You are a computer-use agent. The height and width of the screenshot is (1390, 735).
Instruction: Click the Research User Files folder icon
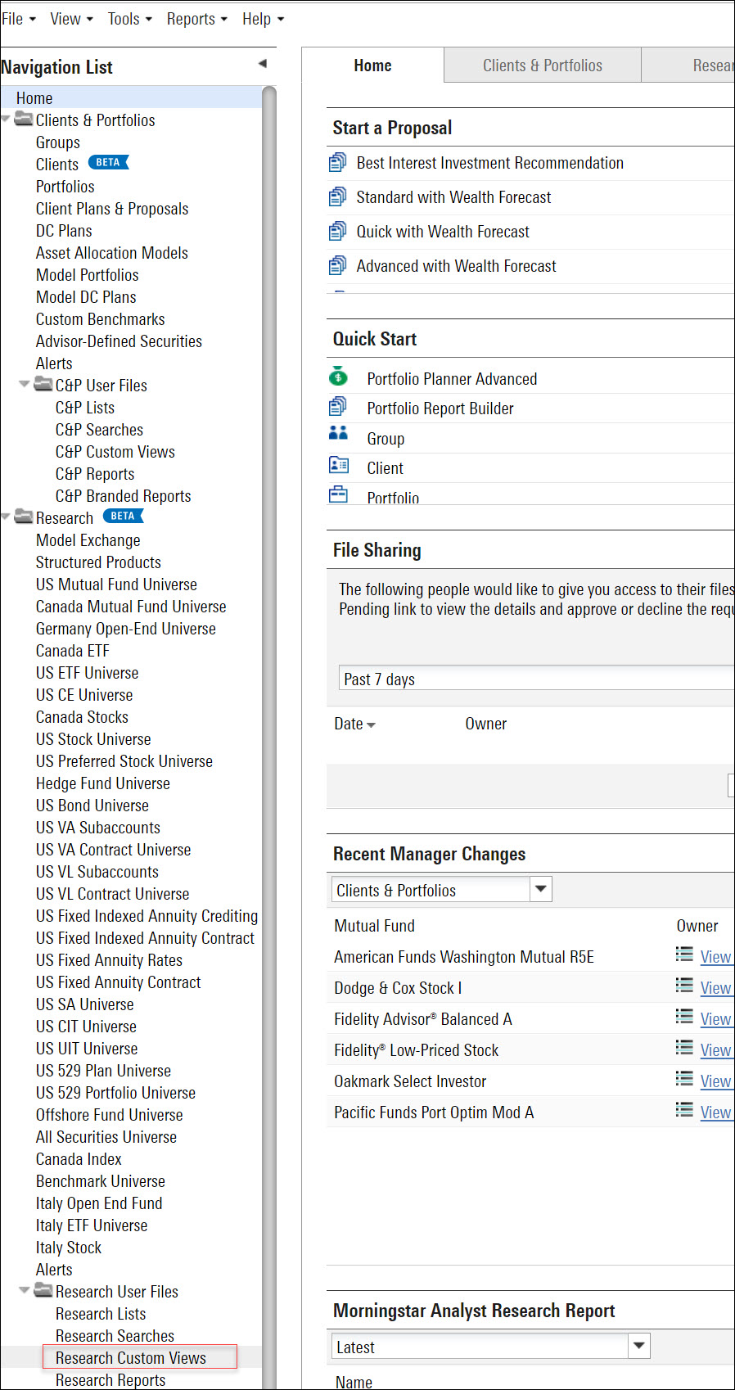(43, 1290)
